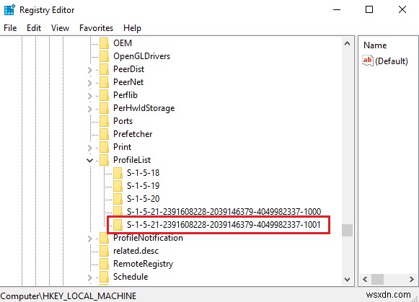Expand the PeerDist key

coord(89,70)
